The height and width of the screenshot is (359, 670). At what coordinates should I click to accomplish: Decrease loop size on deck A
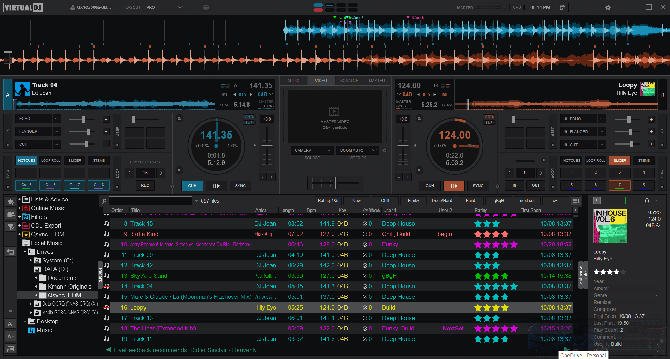click(x=129, y=173)
